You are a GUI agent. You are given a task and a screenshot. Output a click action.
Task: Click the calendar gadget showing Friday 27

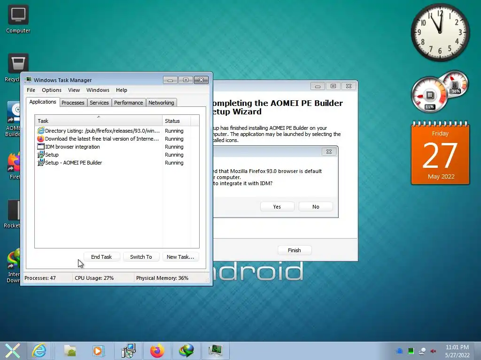pyautogui.click(x=440, y=153)
